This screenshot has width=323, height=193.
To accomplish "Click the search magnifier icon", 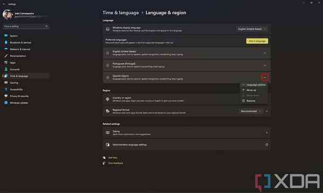I will 46,26.
